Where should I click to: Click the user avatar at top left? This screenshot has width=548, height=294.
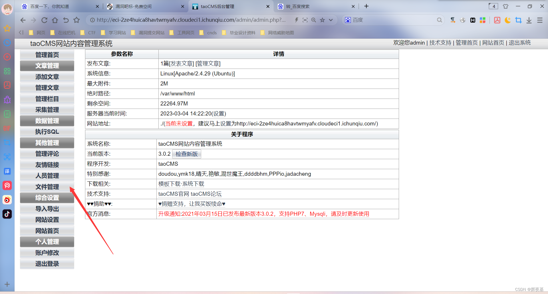coord(7,9)
